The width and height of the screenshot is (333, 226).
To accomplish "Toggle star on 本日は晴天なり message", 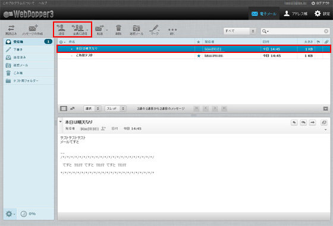I will (199, 49).
